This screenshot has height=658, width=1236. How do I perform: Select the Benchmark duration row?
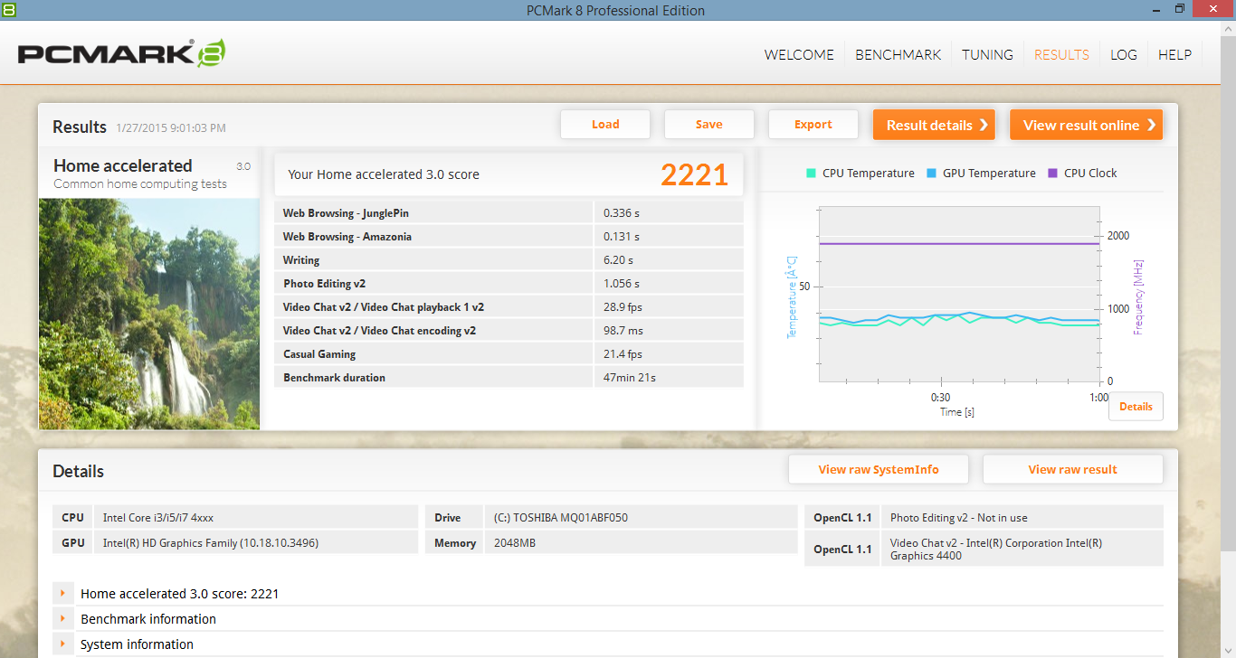pyautogui.click(x=509, y=378)
